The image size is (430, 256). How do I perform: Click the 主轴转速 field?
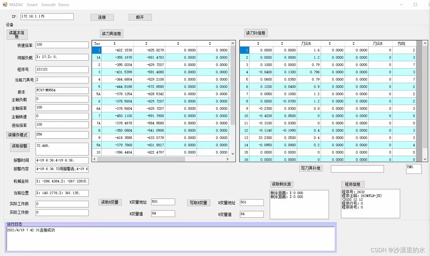click(62, 116)
